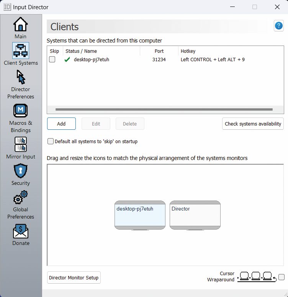Screen dimensions: 288x297
Task: Select the desktop-pj7etuh monitor icon in layout
Action: pos(140,215)
